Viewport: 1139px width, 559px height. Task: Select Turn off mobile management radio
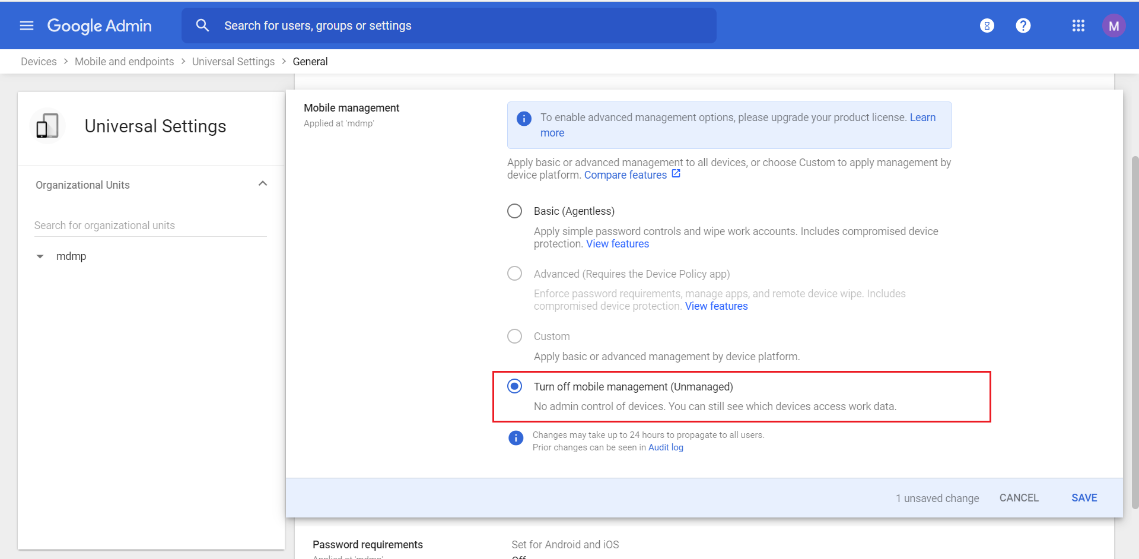pyautogui.click(x=515, y=386)
